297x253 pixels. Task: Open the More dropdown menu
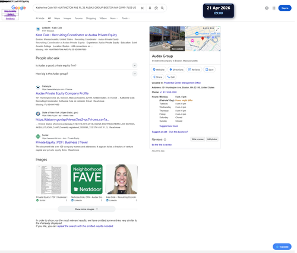[114, 18]
